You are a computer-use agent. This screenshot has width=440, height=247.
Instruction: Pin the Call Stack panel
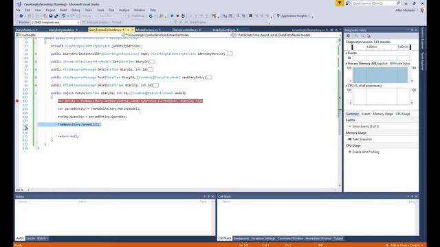412,196
